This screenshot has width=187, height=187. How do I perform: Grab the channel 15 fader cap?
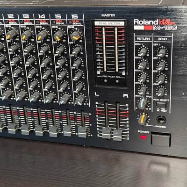67,131
